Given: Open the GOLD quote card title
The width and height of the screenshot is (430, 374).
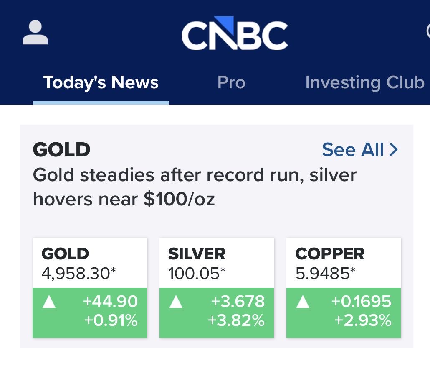Looking at the screenshot, I should [x=66, y=254].
